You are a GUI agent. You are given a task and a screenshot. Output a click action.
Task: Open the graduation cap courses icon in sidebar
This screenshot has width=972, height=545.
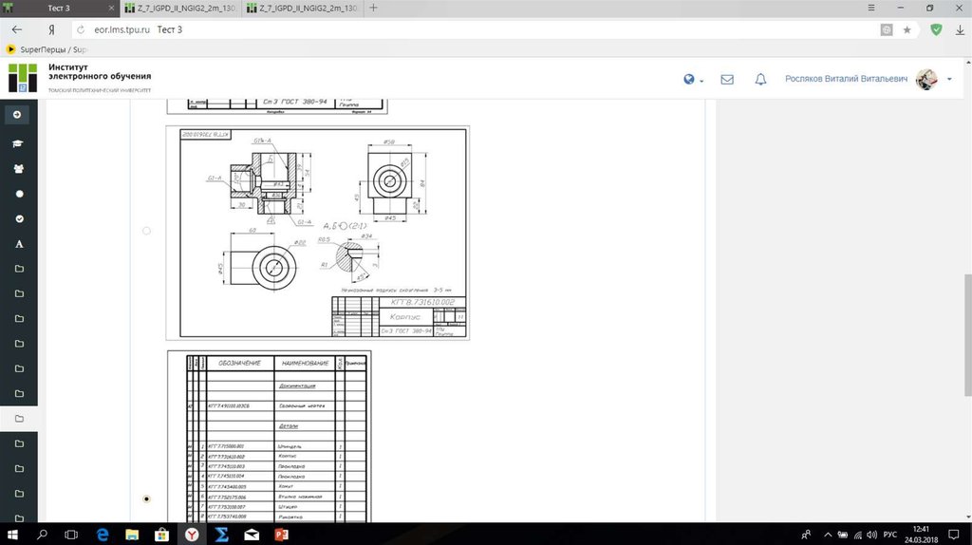click(x=18, y=143)
